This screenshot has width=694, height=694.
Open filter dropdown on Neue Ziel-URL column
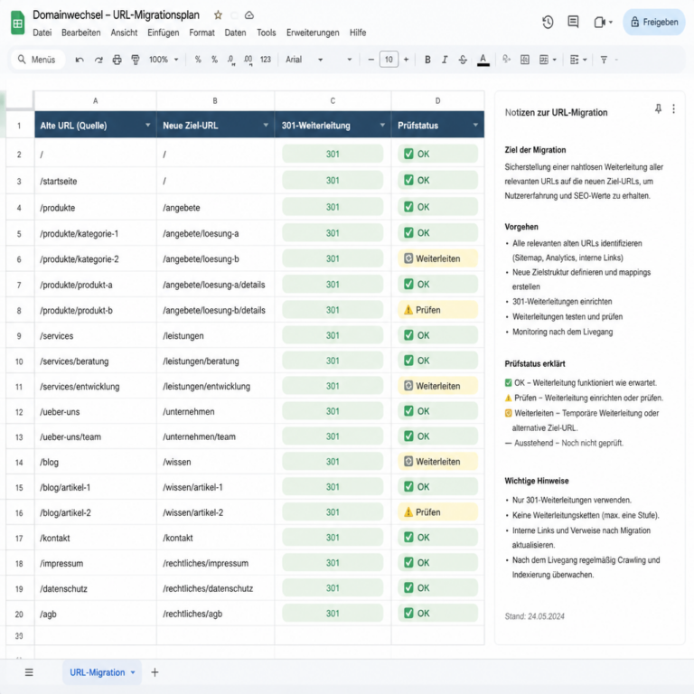[266, 126]
